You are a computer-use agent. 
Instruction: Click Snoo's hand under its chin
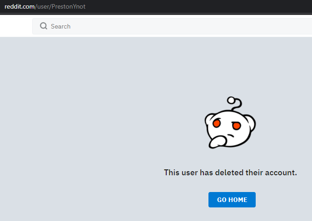218,142
